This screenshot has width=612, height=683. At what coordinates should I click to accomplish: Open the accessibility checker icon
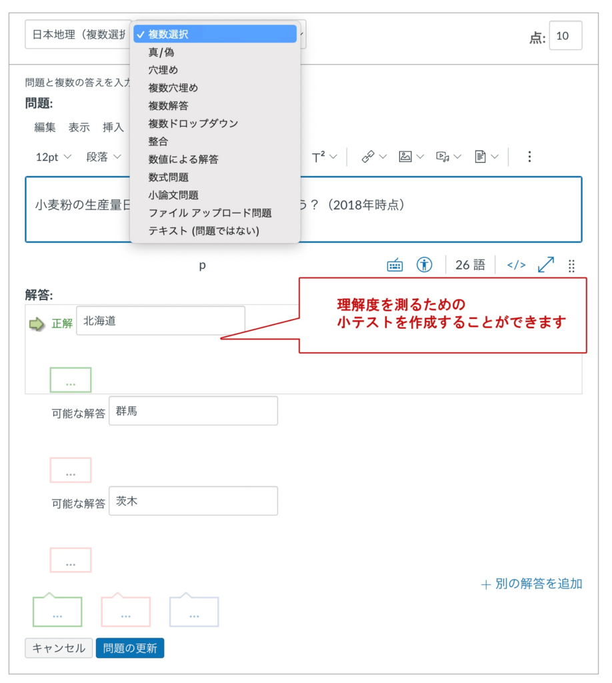[x=424, y=265]
